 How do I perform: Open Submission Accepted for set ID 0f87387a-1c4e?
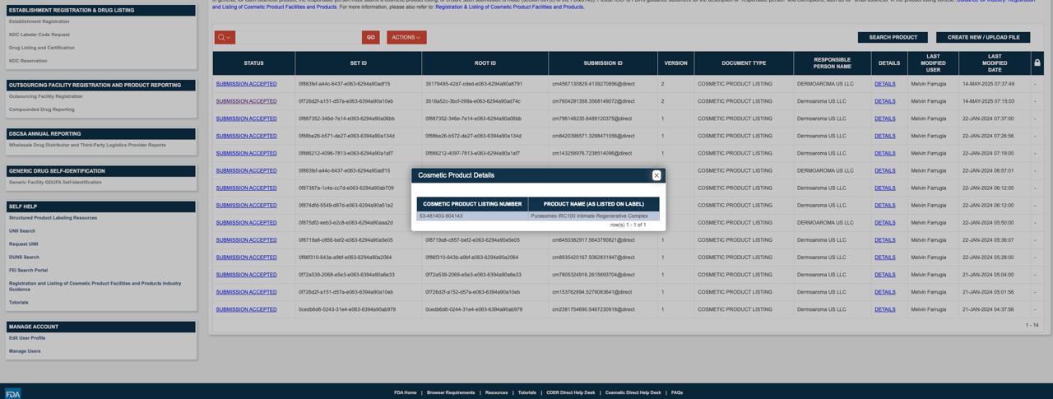pyautogui.click(x=246, y=188)
